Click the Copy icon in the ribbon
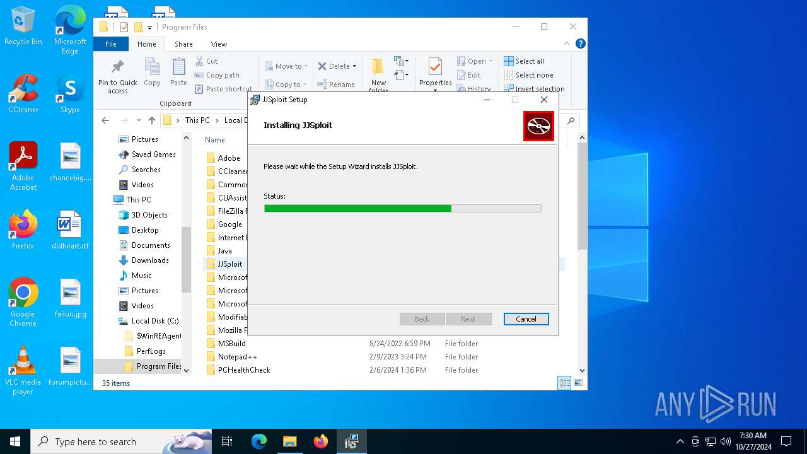This screenshot has height=454, width=807. pyautogui.click(x=152, y=73)
